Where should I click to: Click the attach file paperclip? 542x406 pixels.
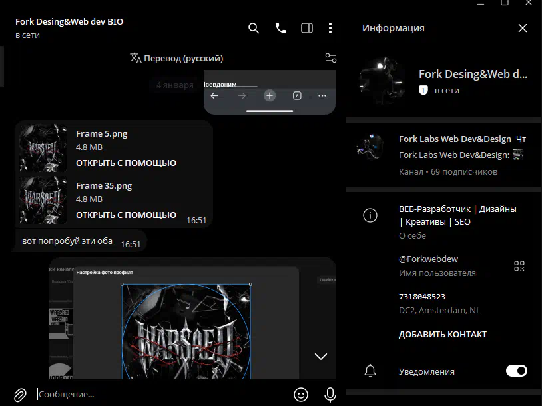pyautogui.click(x=20, y=395)
